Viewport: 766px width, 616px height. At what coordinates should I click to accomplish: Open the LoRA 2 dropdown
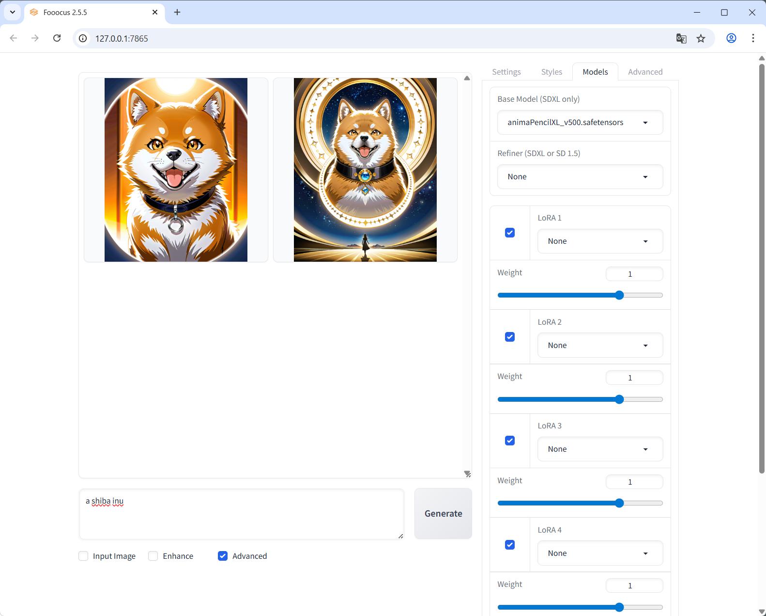point(600,345)
